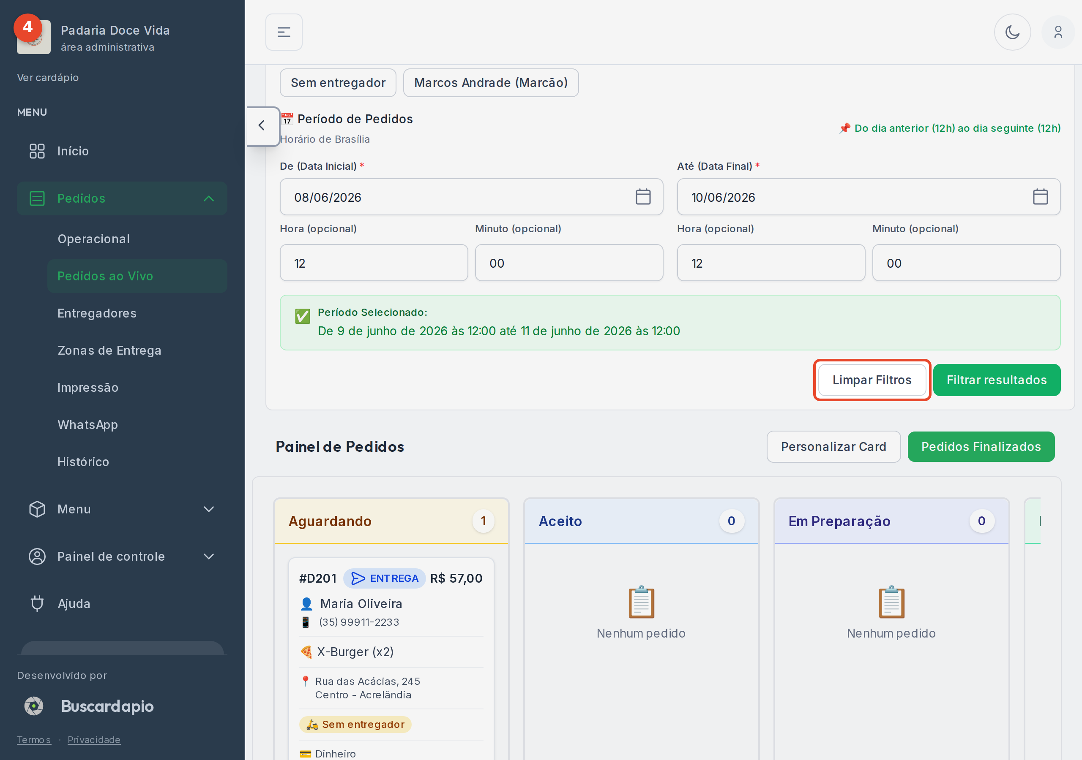Click Personalizar Card button
The height and width of the screenshot is (760, 1082).
(833, 446)
